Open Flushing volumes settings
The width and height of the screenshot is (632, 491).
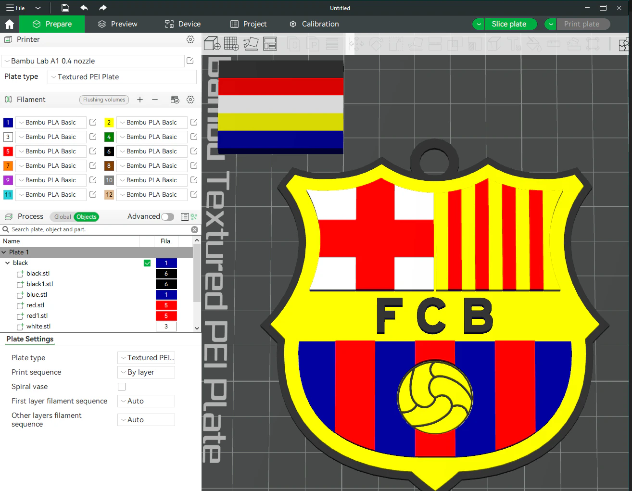tap(104, 100)
